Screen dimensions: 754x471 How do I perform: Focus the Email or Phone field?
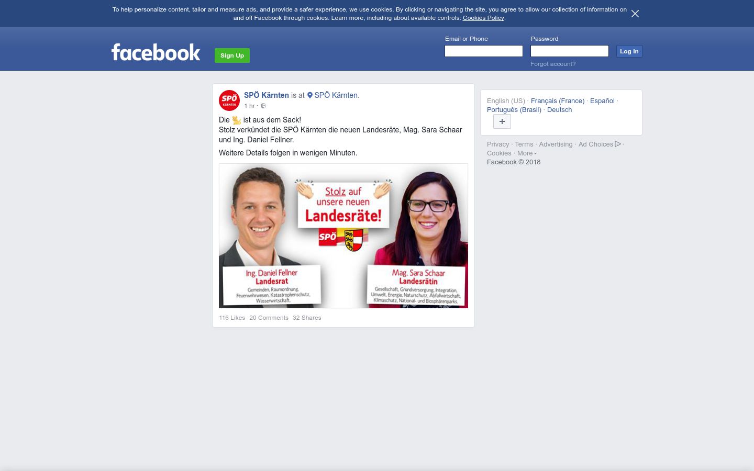point(484,51)
